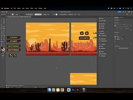Click the Preferences button in the control bar

point(71,14)
